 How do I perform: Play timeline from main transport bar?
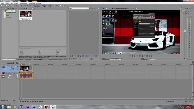(28, 101)
